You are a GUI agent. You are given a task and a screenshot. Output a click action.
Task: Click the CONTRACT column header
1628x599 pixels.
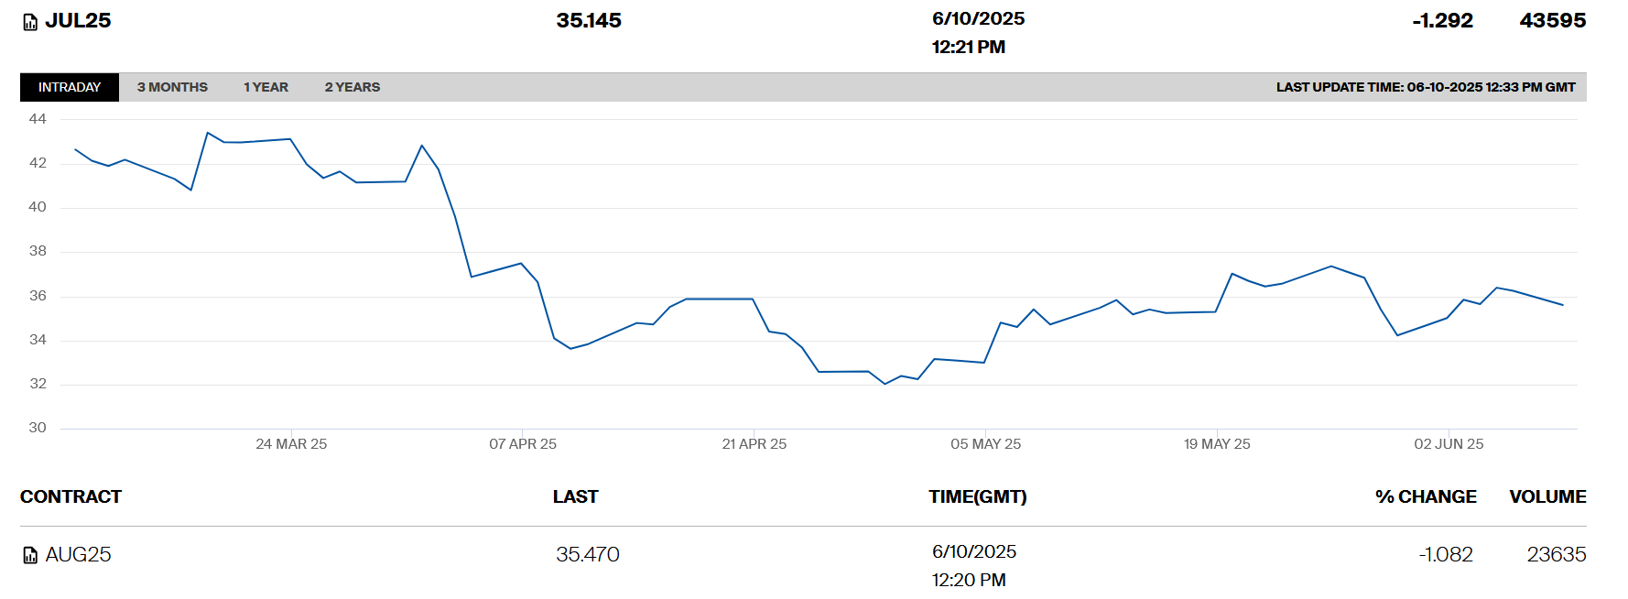click(71, 496)
